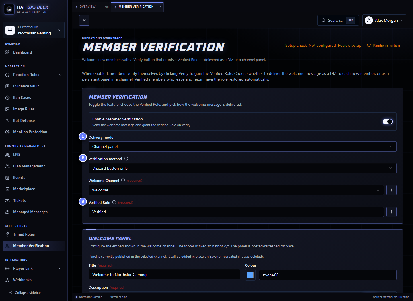Create new channel with plus button
This screenshot has height=301, width=413.
pyautogui.click(x=391, y=190)
